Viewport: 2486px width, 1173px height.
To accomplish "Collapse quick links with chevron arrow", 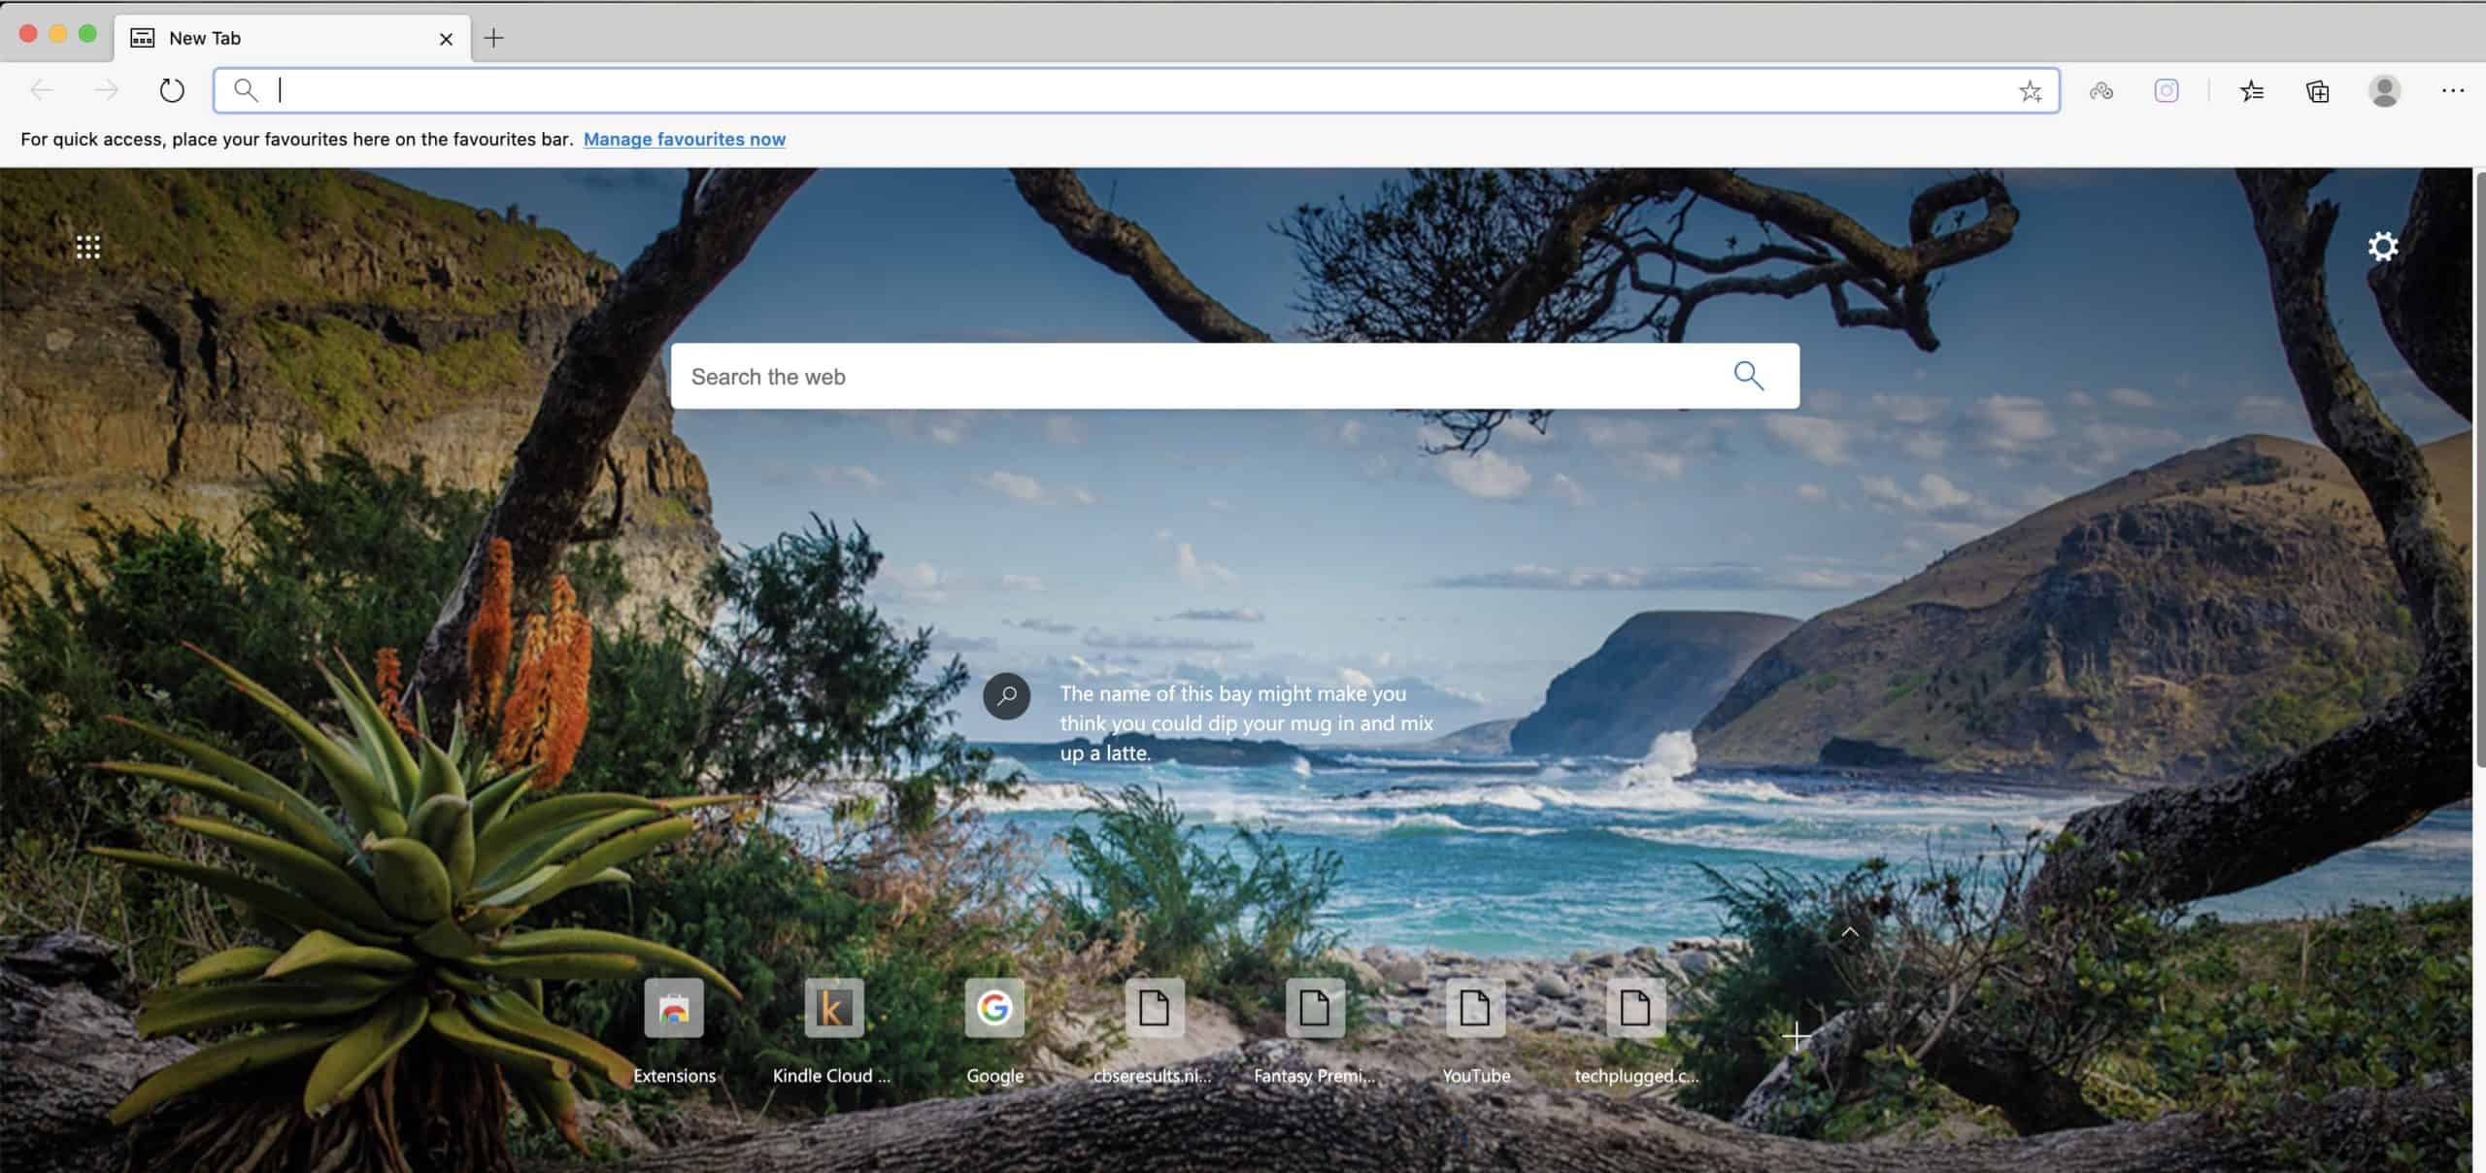I will [1850, 932].
